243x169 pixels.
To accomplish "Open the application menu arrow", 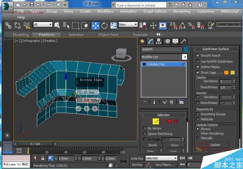I will coord(11,7).
